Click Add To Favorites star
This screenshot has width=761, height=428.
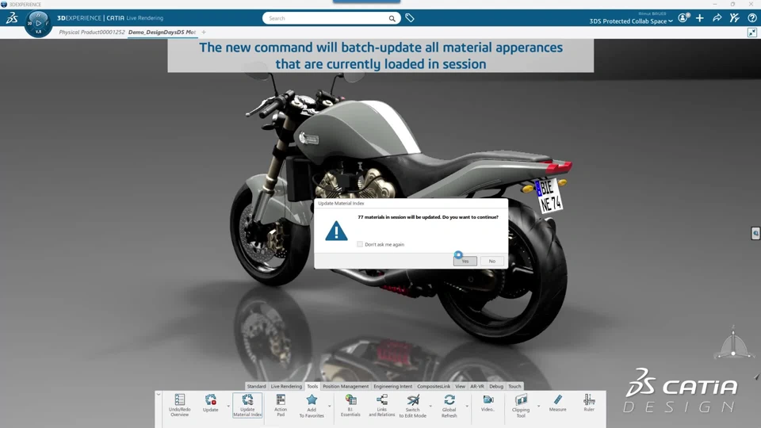(312, 406)
